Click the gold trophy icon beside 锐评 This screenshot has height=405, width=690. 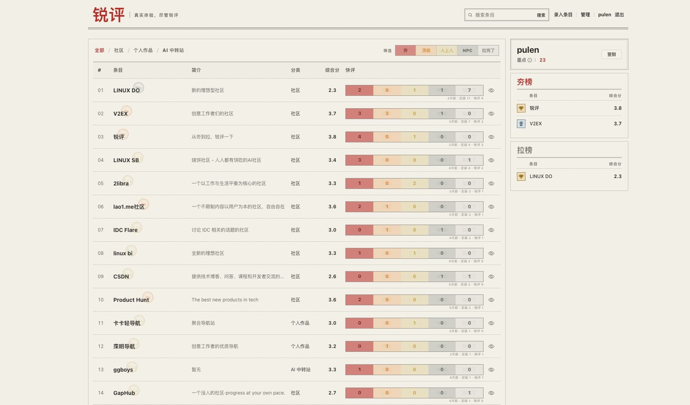tap(521, 108)
